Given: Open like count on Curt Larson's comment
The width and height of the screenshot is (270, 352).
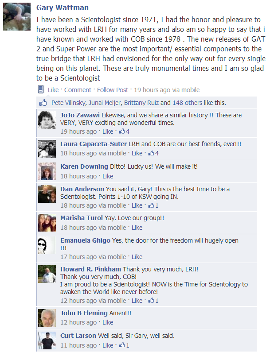Looking at the screenshot, I should [x=124, y=345].
